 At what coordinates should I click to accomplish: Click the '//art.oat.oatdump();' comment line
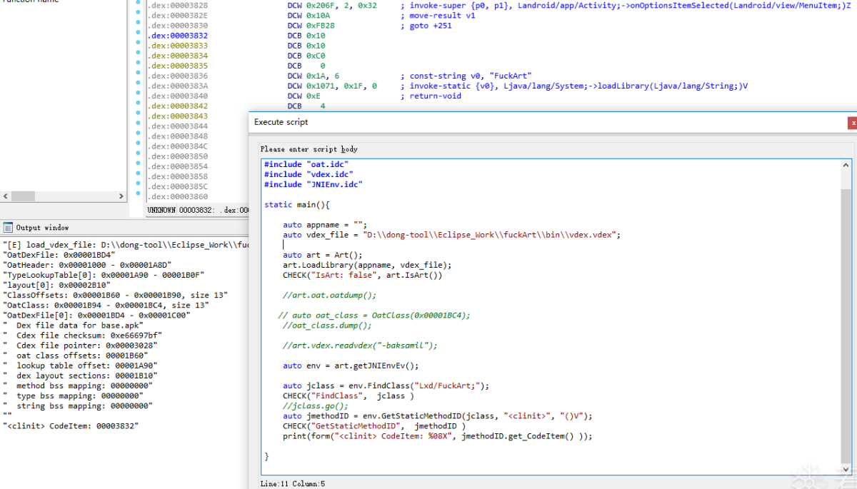point(330,294)
